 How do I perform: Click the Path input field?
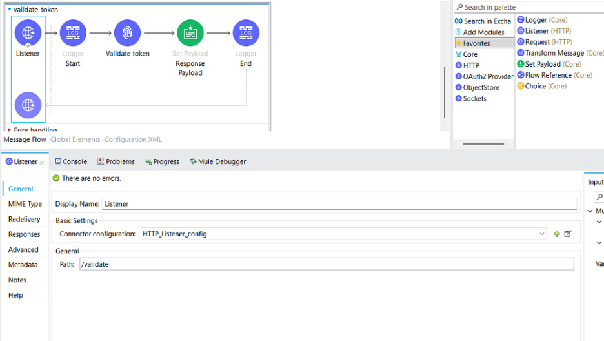[x=327, y=264]
